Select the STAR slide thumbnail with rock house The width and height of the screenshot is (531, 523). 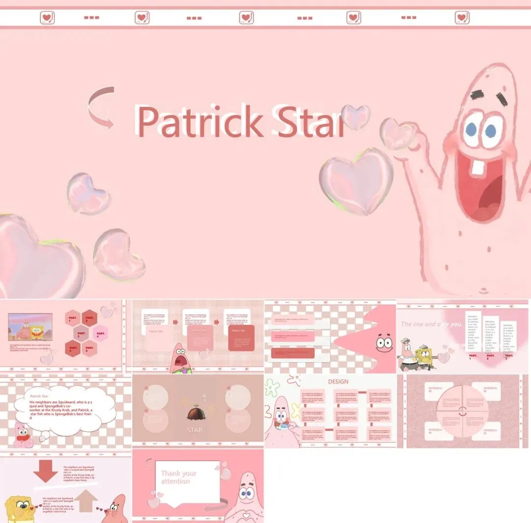coord(198,411)
